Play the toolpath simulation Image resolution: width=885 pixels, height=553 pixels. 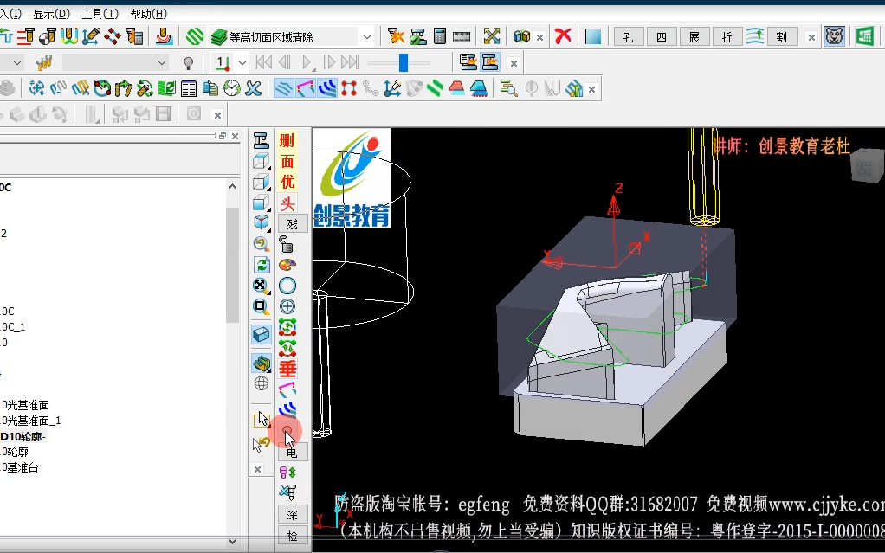(307, 62)
